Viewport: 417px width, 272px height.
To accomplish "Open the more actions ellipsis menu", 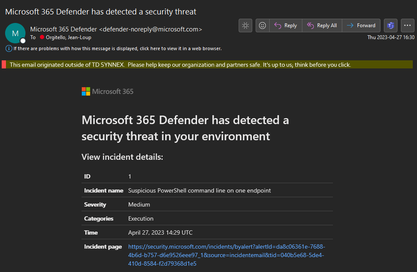I will (x=407, y=25).
